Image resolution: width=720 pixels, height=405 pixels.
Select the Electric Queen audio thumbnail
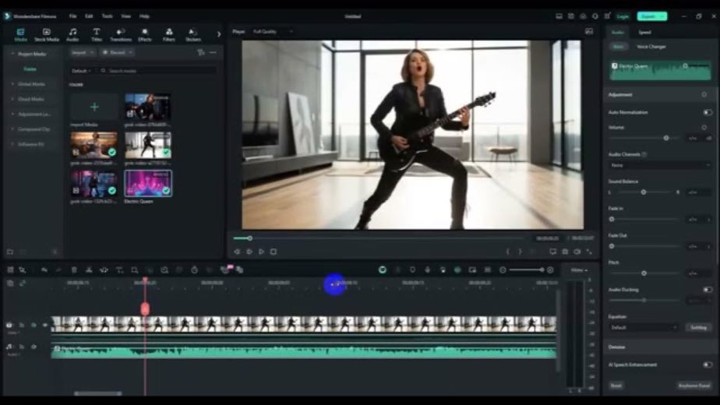(148, 183)
